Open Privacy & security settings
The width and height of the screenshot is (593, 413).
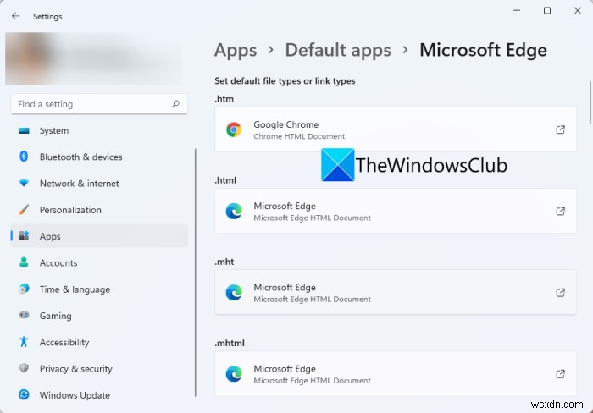click(x=99, y=368)
